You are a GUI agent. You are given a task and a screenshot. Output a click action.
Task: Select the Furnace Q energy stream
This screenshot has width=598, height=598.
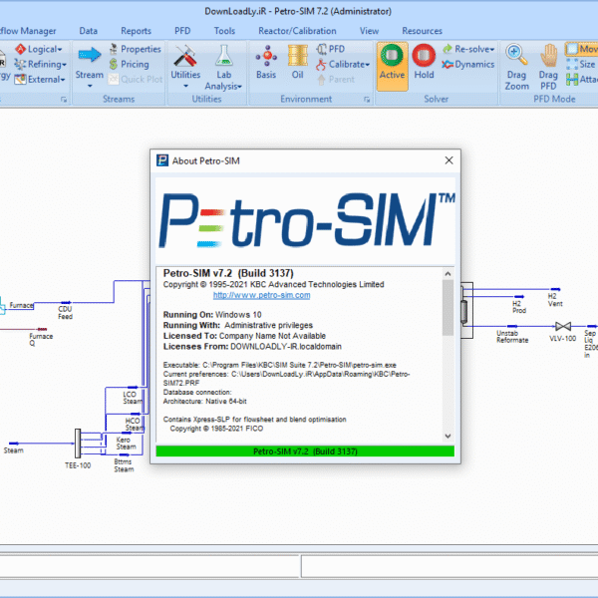[42, 329]
